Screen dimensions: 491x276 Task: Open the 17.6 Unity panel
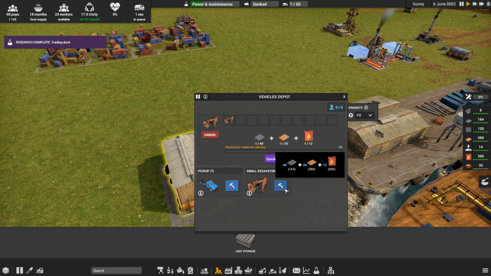pos(89,11)
